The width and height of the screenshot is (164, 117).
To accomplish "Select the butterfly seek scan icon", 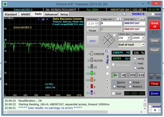I will tap(141, 75).
